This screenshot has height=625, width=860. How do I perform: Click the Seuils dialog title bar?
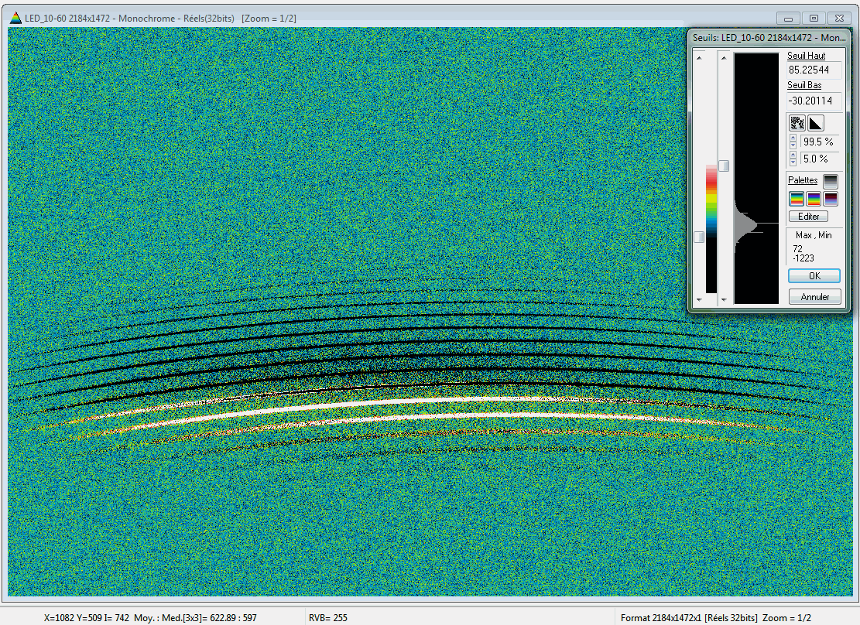tap(769, 37)
